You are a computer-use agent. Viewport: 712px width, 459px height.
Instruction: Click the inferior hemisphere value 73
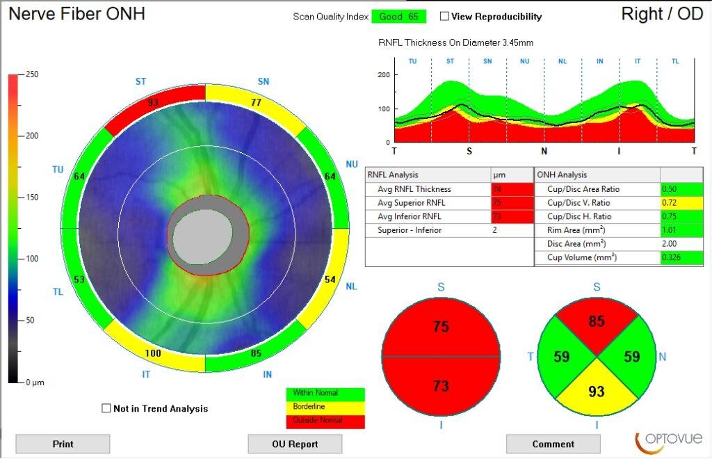tap(441, 385)
